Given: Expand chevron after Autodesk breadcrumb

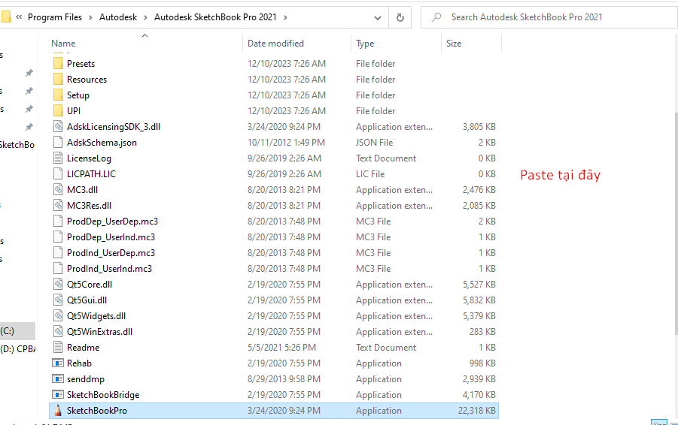Looking at the screenshot, I should 145,17.
